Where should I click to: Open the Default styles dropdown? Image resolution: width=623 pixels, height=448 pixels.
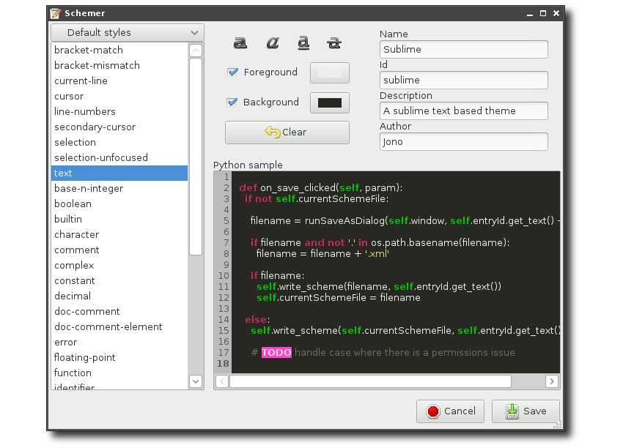click(127, 32)
